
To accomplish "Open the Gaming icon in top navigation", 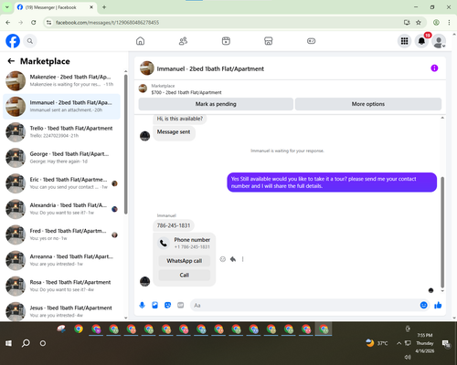I will (311, 41).
